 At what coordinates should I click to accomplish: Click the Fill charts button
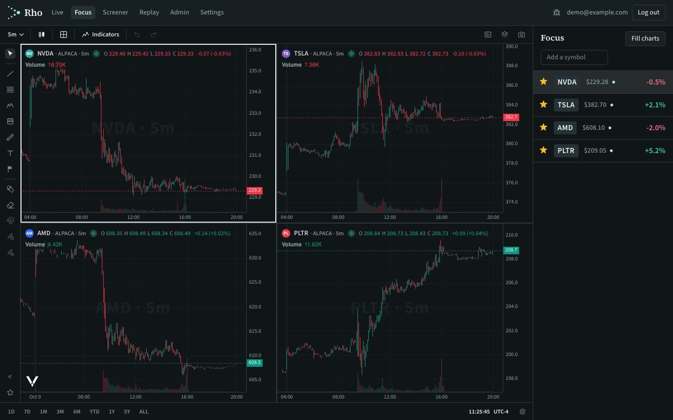645,38
